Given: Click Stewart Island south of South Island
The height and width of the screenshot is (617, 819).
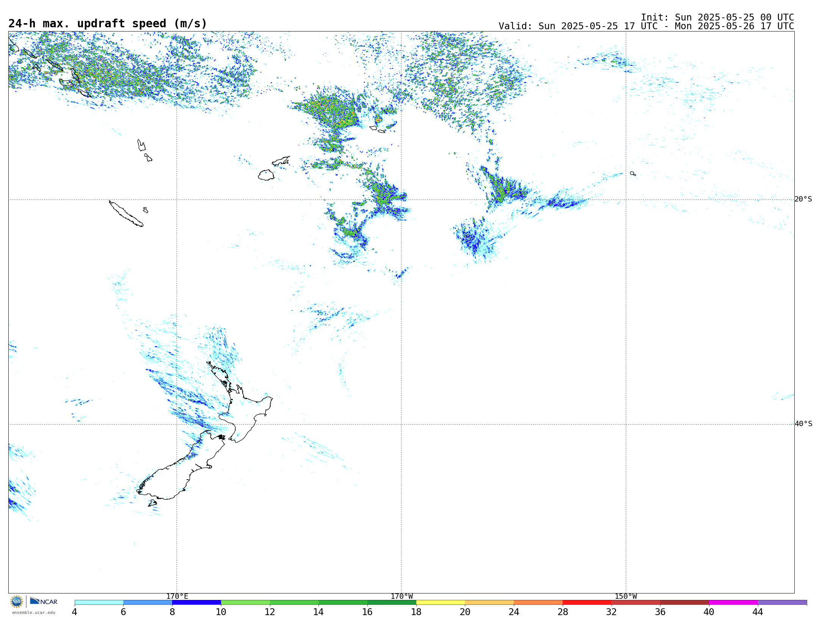Looking at the screenshot, I should pos(152,503).
